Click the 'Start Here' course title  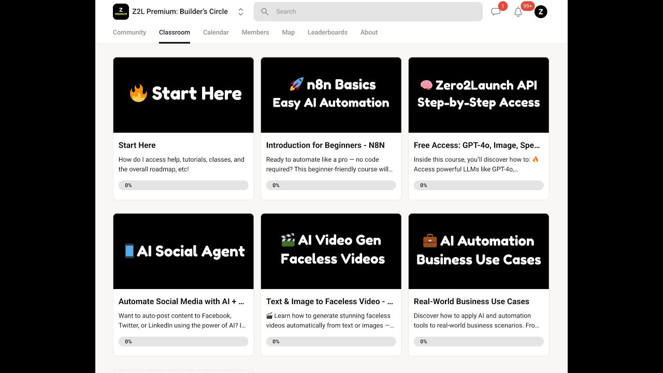click(x=137, y=145)
